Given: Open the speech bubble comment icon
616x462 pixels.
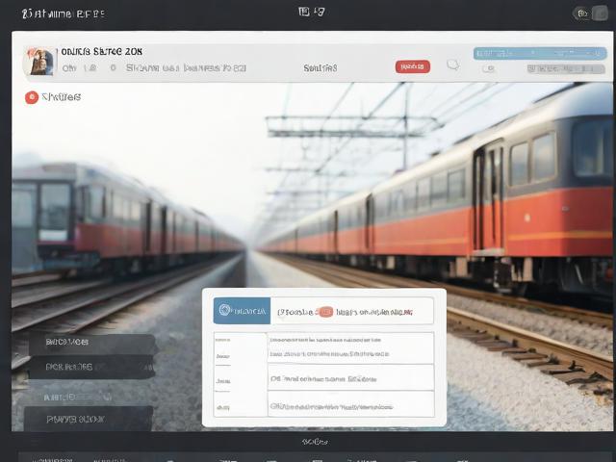Looking at the screenshot, I should (453, 66).
